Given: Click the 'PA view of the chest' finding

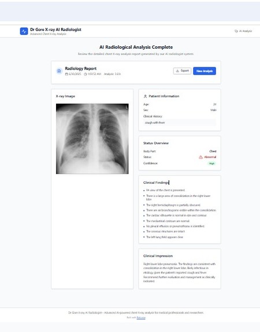Looking at the screenshot, I should (165, 190).
